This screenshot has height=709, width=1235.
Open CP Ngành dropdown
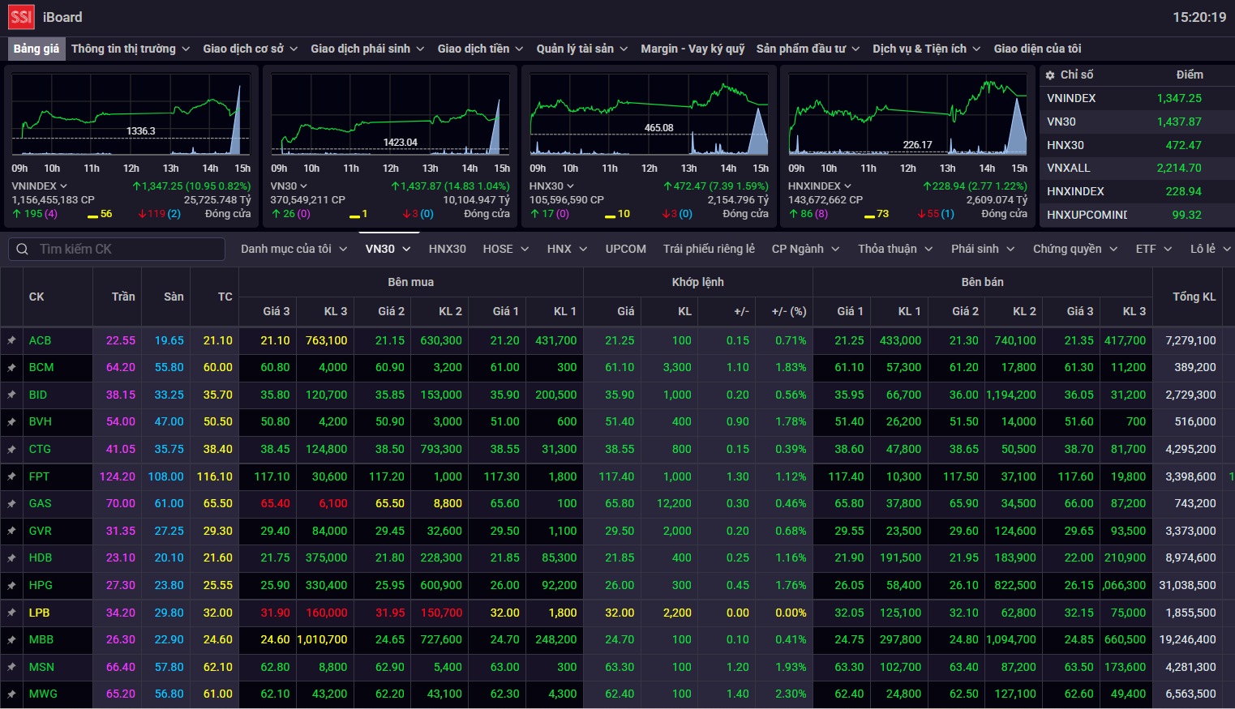806,249
